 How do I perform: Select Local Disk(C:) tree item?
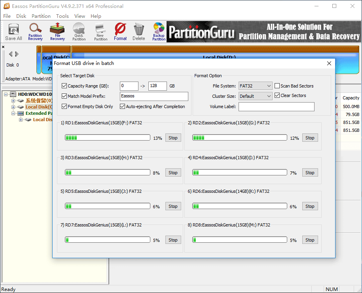point(39,107)
